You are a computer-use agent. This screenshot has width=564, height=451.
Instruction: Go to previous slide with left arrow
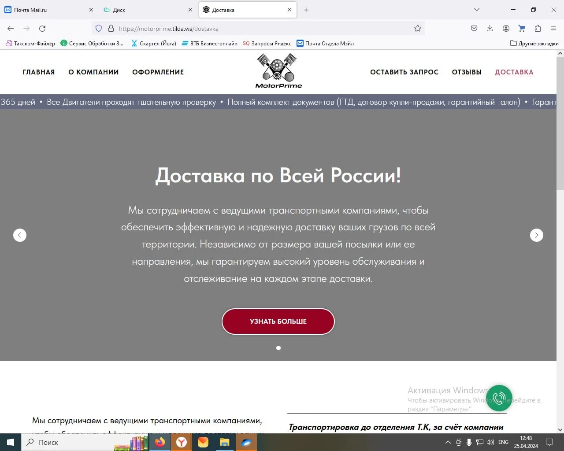[20, 235]
